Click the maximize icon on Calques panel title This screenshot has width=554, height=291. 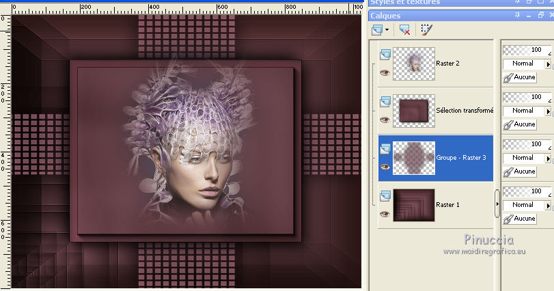click(x=541, y=15)
